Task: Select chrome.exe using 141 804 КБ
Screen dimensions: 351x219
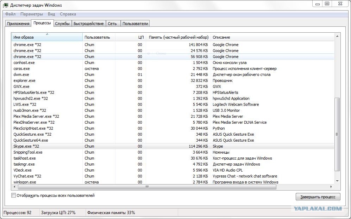Action: (x=173, y=45)
